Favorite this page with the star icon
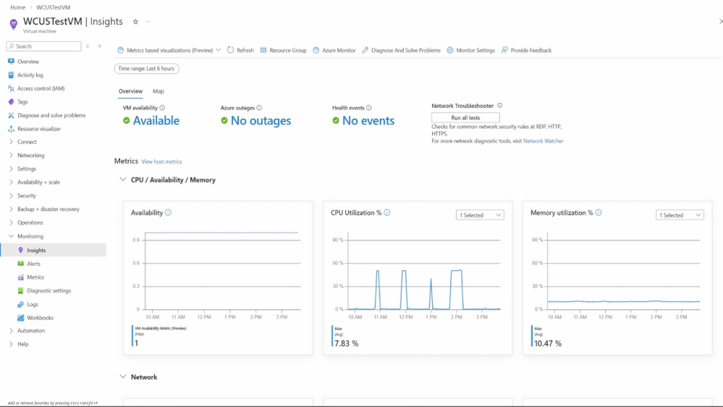Image resolution: width=723 pixels, height=407 pixels. coord(135,22)
